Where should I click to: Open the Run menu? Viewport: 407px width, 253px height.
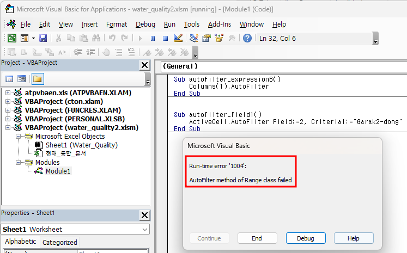point(169,24)
